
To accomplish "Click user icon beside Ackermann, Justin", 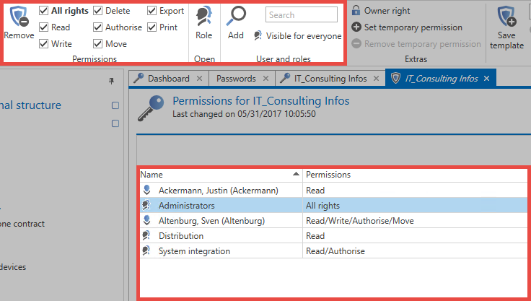I will [146, 190].
